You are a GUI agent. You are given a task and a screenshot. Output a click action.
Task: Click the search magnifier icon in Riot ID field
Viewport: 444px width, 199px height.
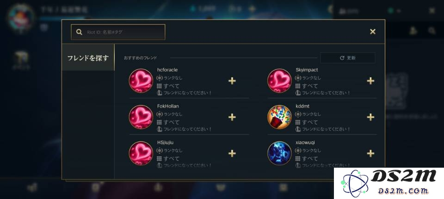79,32
